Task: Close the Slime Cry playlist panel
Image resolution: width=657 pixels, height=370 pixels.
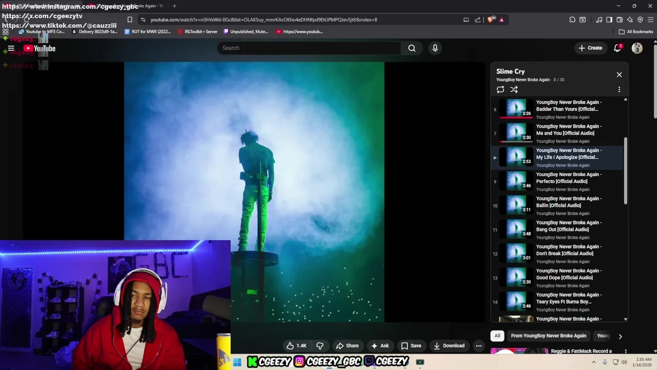Action: click(x=619, y=75)
